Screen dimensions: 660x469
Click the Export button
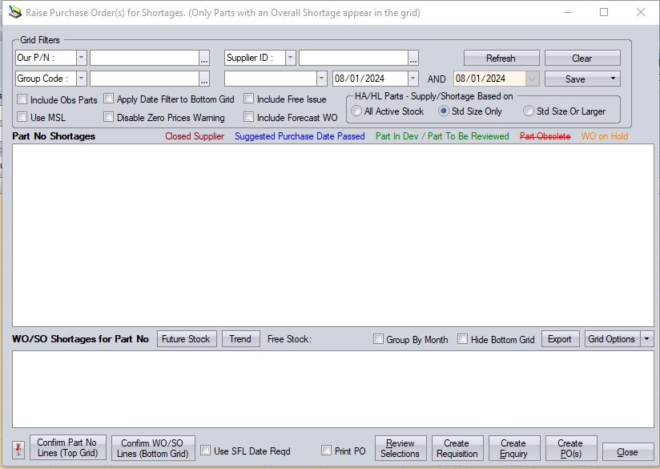(x=559, y=339)
